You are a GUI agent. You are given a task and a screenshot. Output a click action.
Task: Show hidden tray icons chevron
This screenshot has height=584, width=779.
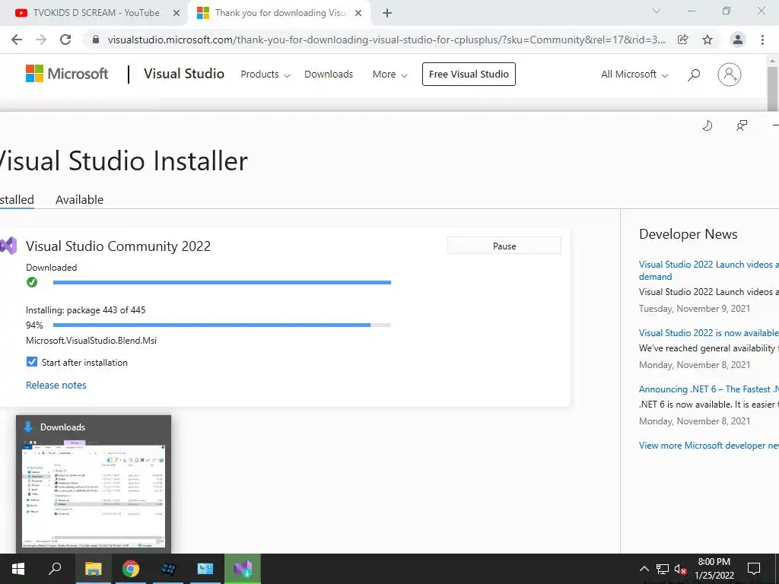coord(644,569)
